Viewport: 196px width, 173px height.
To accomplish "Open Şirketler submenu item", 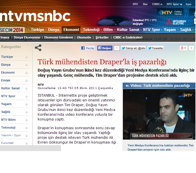I will tap(102, 37).
